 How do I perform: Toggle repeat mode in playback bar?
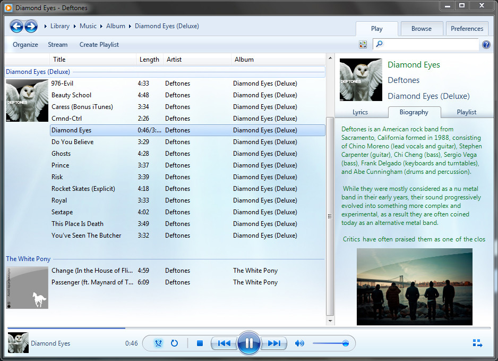click(174, 343)
